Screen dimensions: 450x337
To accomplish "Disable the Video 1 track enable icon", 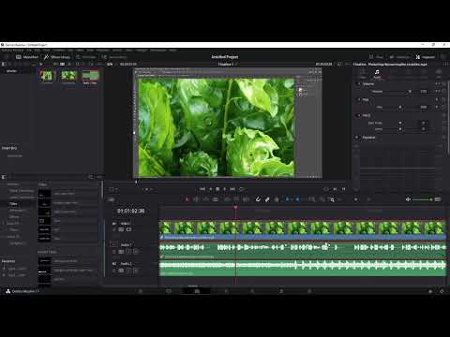I will [x=128, y=229].
